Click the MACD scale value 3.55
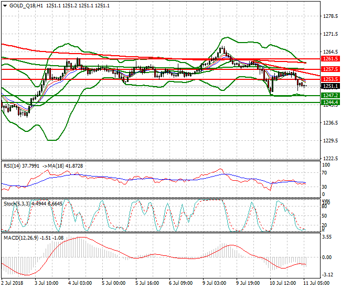The width and height of the screenshot is (341, 289). [x=327, y=237]
